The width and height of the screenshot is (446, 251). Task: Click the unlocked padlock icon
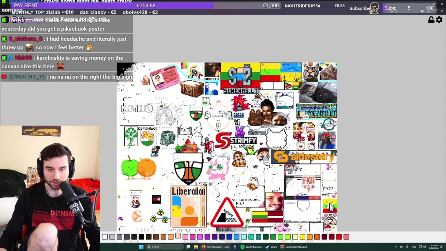click(431, 20)
